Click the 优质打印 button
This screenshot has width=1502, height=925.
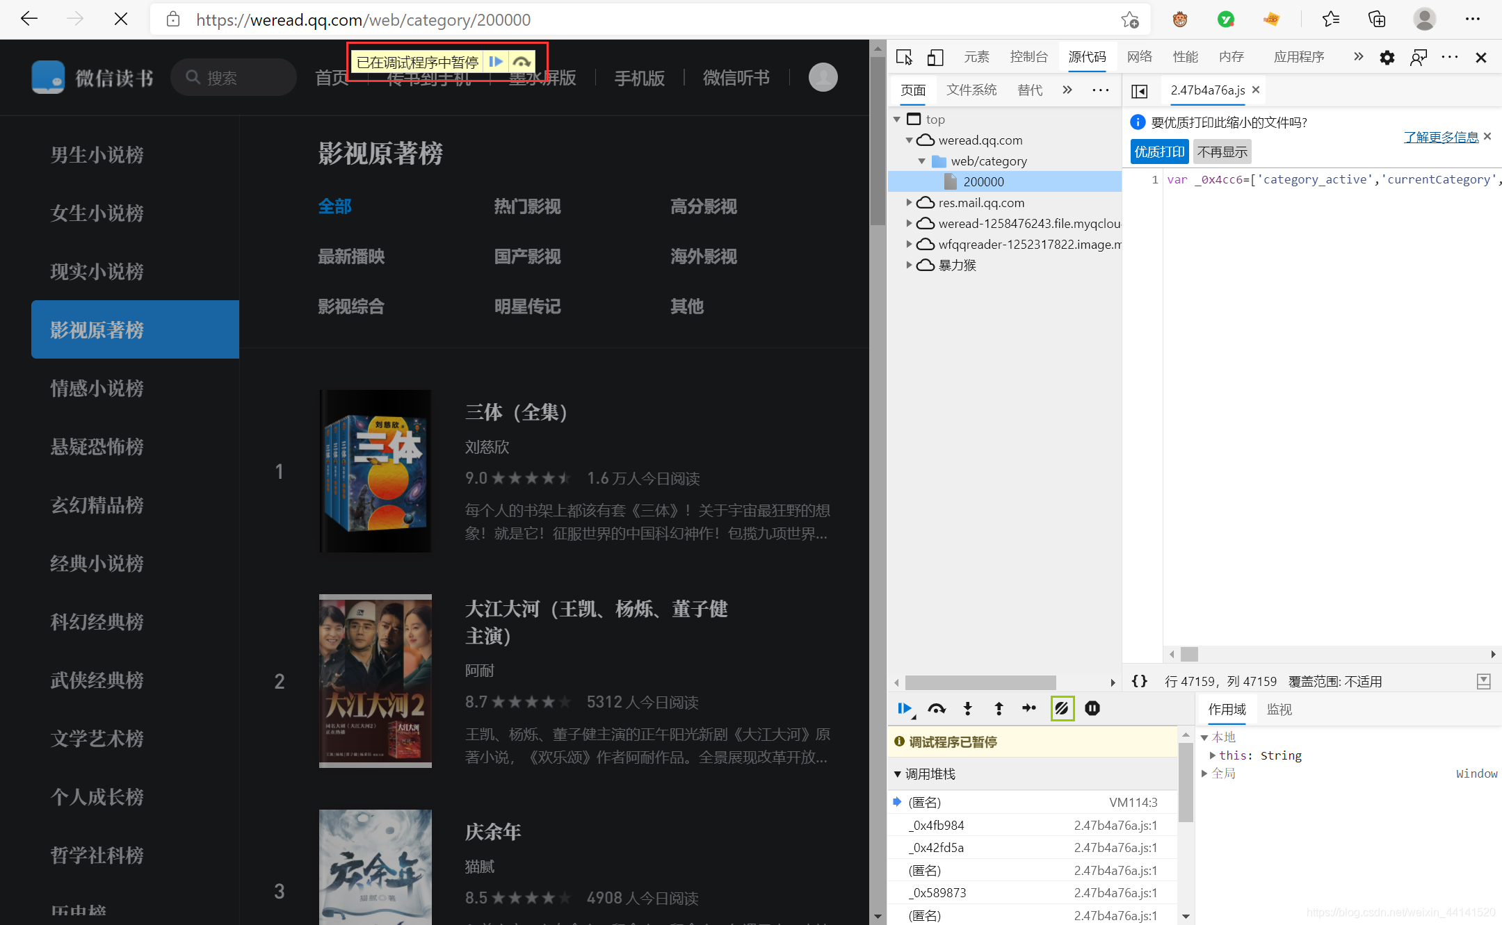click(x=1159, y=152)
